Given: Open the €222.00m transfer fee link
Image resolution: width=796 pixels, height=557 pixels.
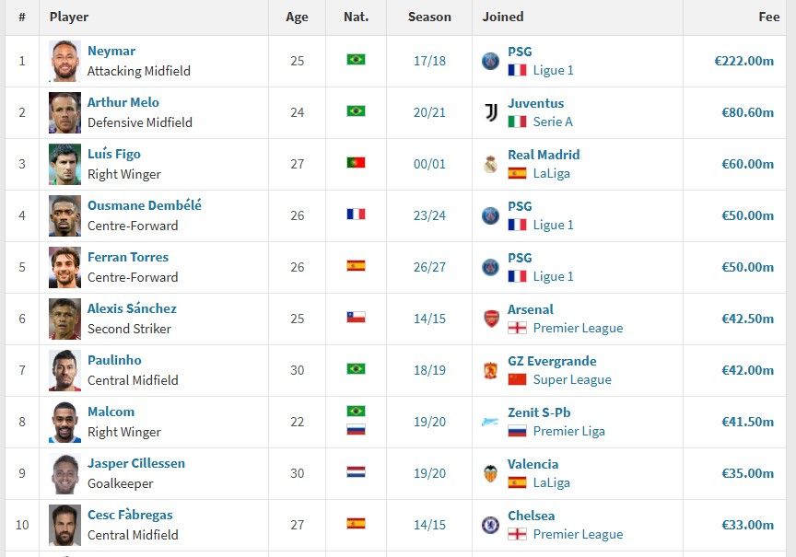Looking at the screenshot, I should coord(743,61).
